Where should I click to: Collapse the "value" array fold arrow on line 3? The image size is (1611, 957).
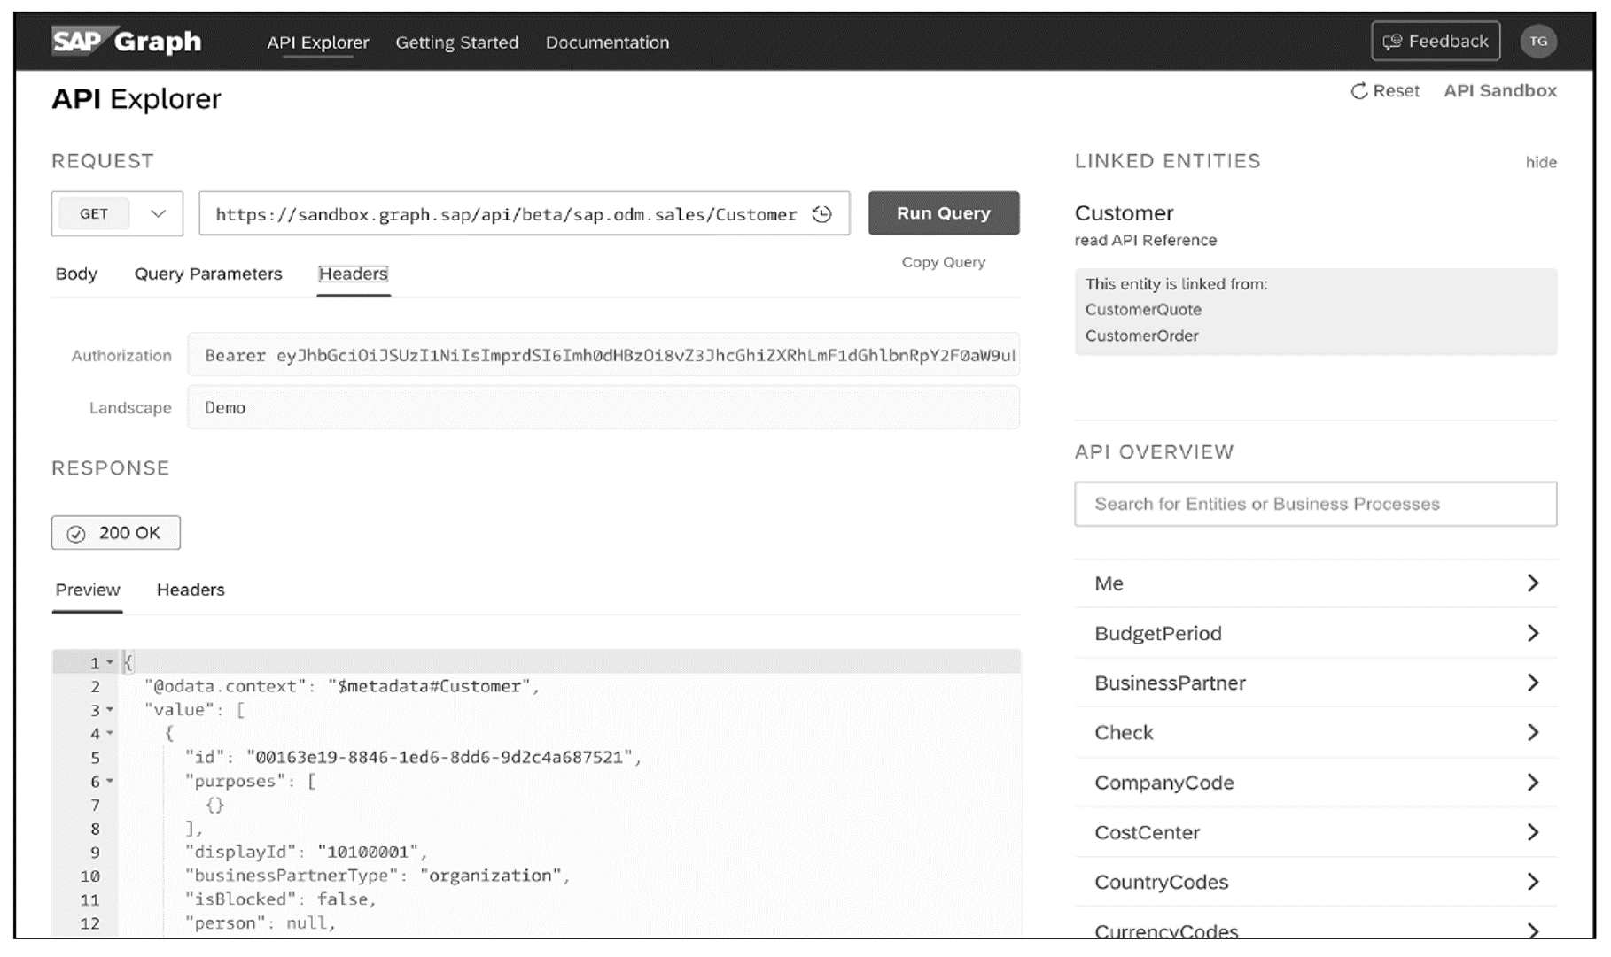tap(110, 710)
